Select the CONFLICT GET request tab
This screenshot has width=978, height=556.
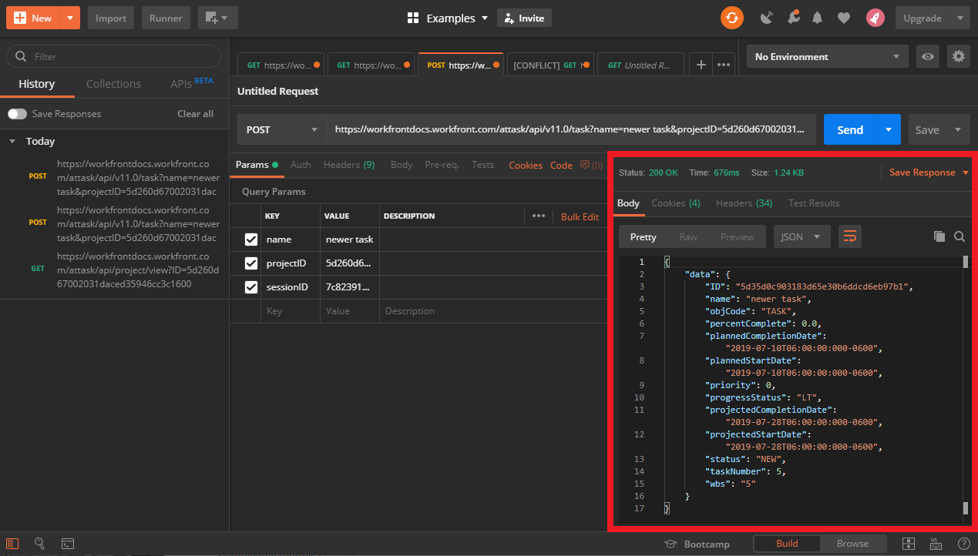point(551,65)
